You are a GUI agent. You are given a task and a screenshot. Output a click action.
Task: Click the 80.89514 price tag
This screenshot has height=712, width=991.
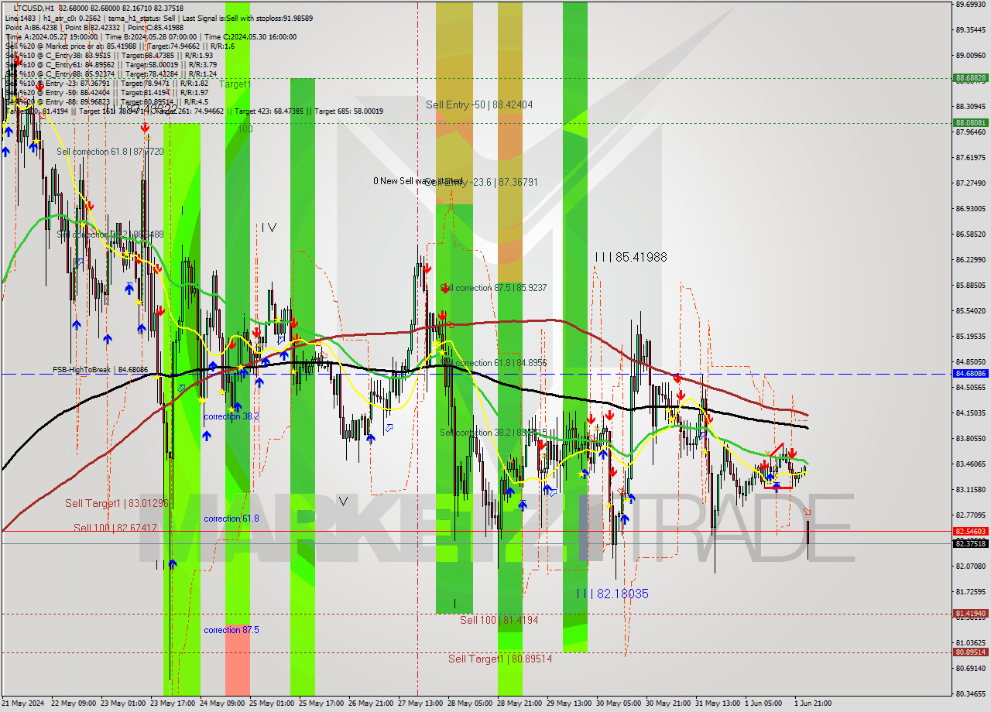971,652
